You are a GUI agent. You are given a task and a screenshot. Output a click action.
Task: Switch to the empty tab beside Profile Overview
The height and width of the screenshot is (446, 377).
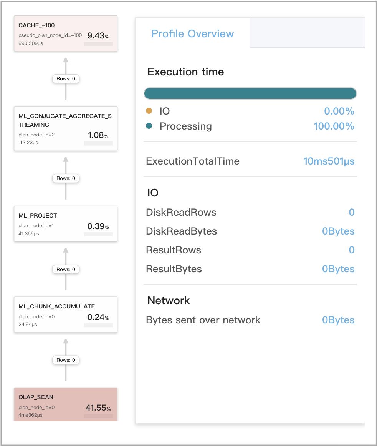coord(307,33)
